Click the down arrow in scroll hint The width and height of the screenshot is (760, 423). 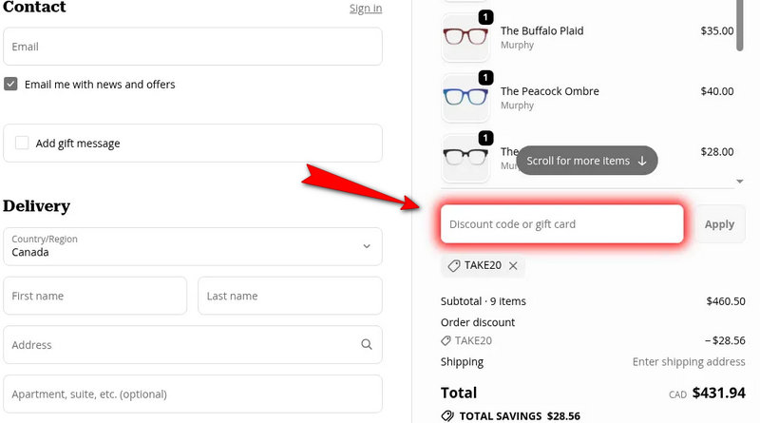pos(642,161)
